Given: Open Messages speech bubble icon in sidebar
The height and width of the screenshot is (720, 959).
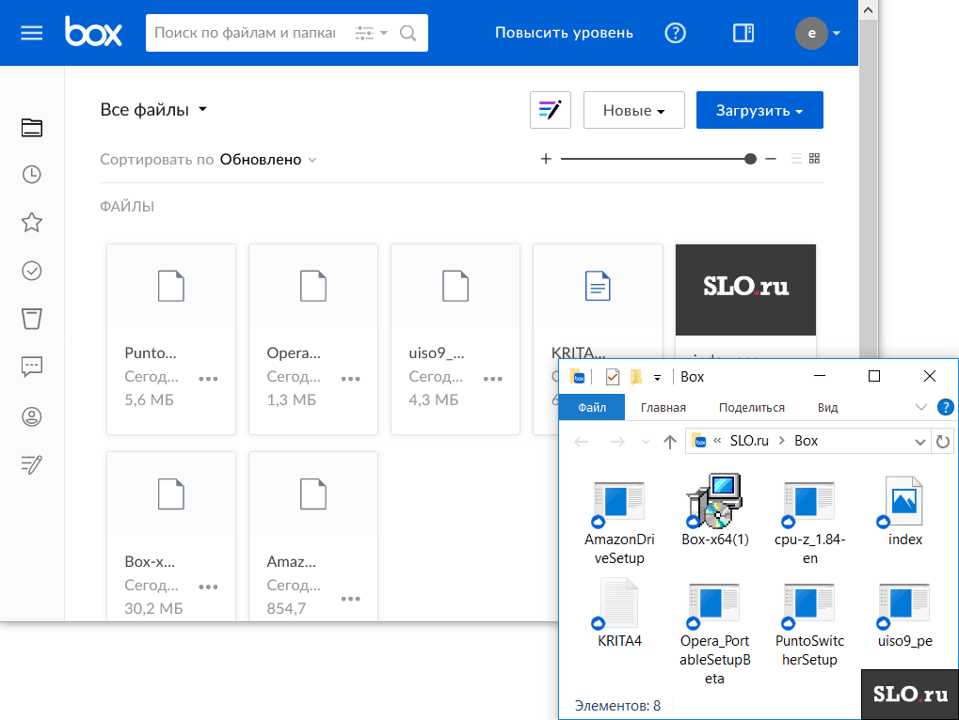Looking at the screenshot, I should 32,367.
